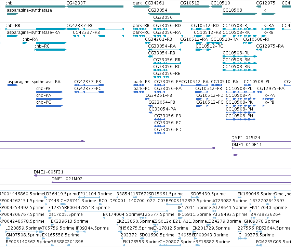Image resolution: width=291 pixels, height=247 pixels.
Task: Click the CG42337-RB transcript
Action: coord(98,36)
